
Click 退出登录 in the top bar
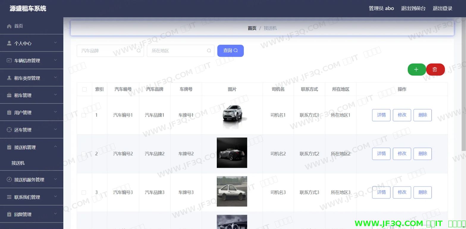tap(442, 8)
